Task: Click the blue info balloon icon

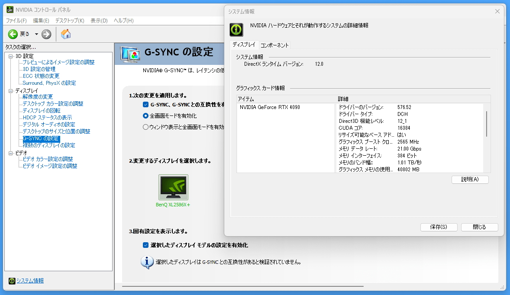Action: coord(147,262)
